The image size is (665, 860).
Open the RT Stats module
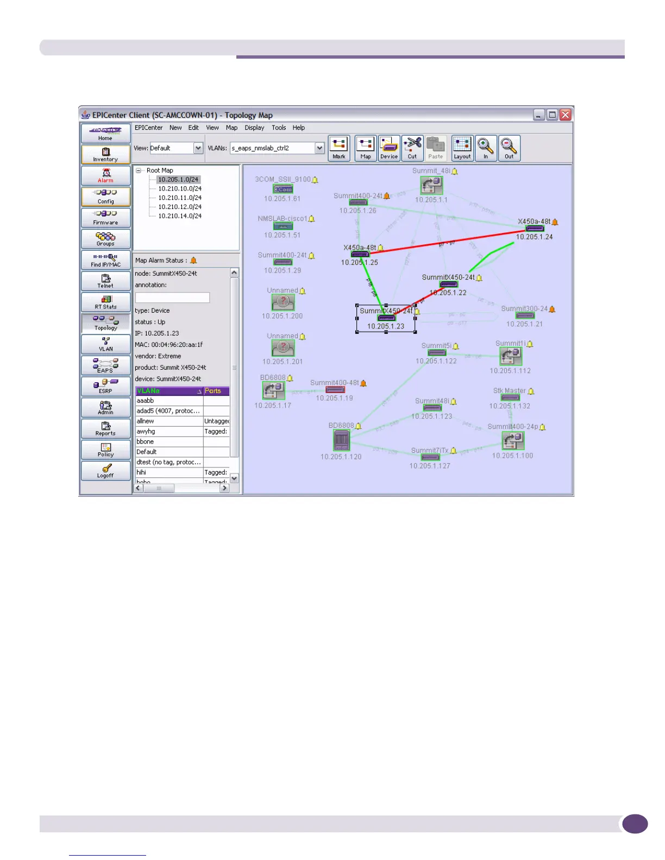coord(105,302)
